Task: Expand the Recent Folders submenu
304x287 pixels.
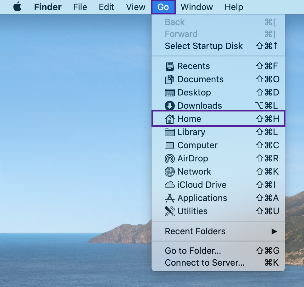Action: point(218,231)
